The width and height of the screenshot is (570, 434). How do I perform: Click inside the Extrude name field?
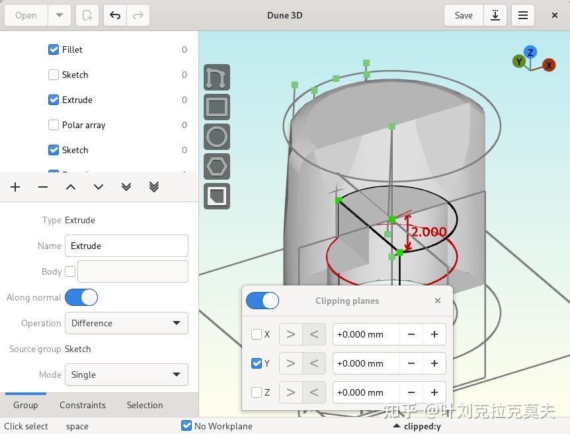coord(126,246)
